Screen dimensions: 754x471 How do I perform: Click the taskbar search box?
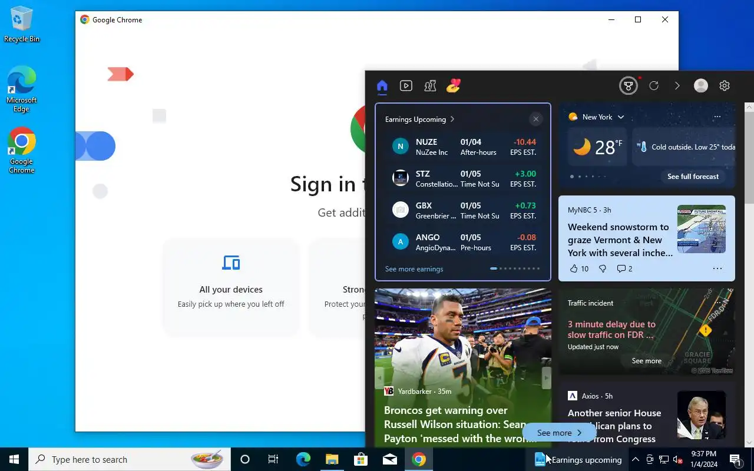click(130, 459)
